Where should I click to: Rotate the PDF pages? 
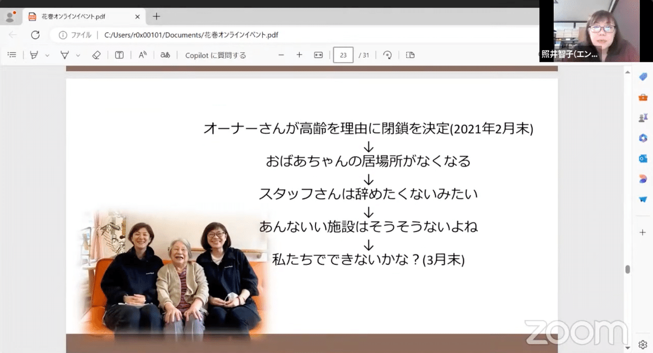point(387,55)
